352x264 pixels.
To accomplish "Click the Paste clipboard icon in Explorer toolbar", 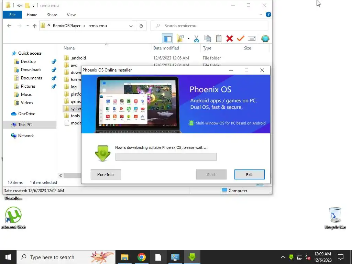I will (x=218, y=38).
